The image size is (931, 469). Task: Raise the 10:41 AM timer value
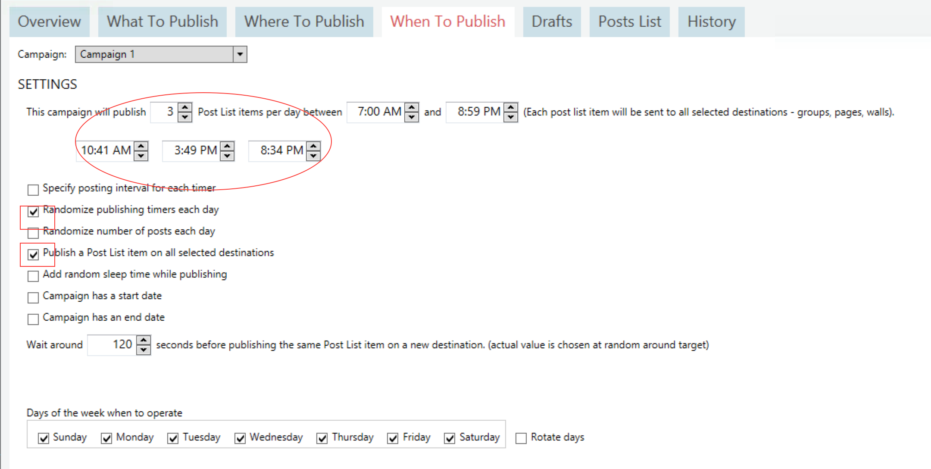click(141, 146)
